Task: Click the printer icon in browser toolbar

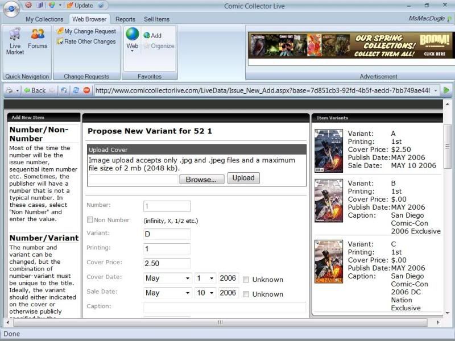Action: click(9, 90)
